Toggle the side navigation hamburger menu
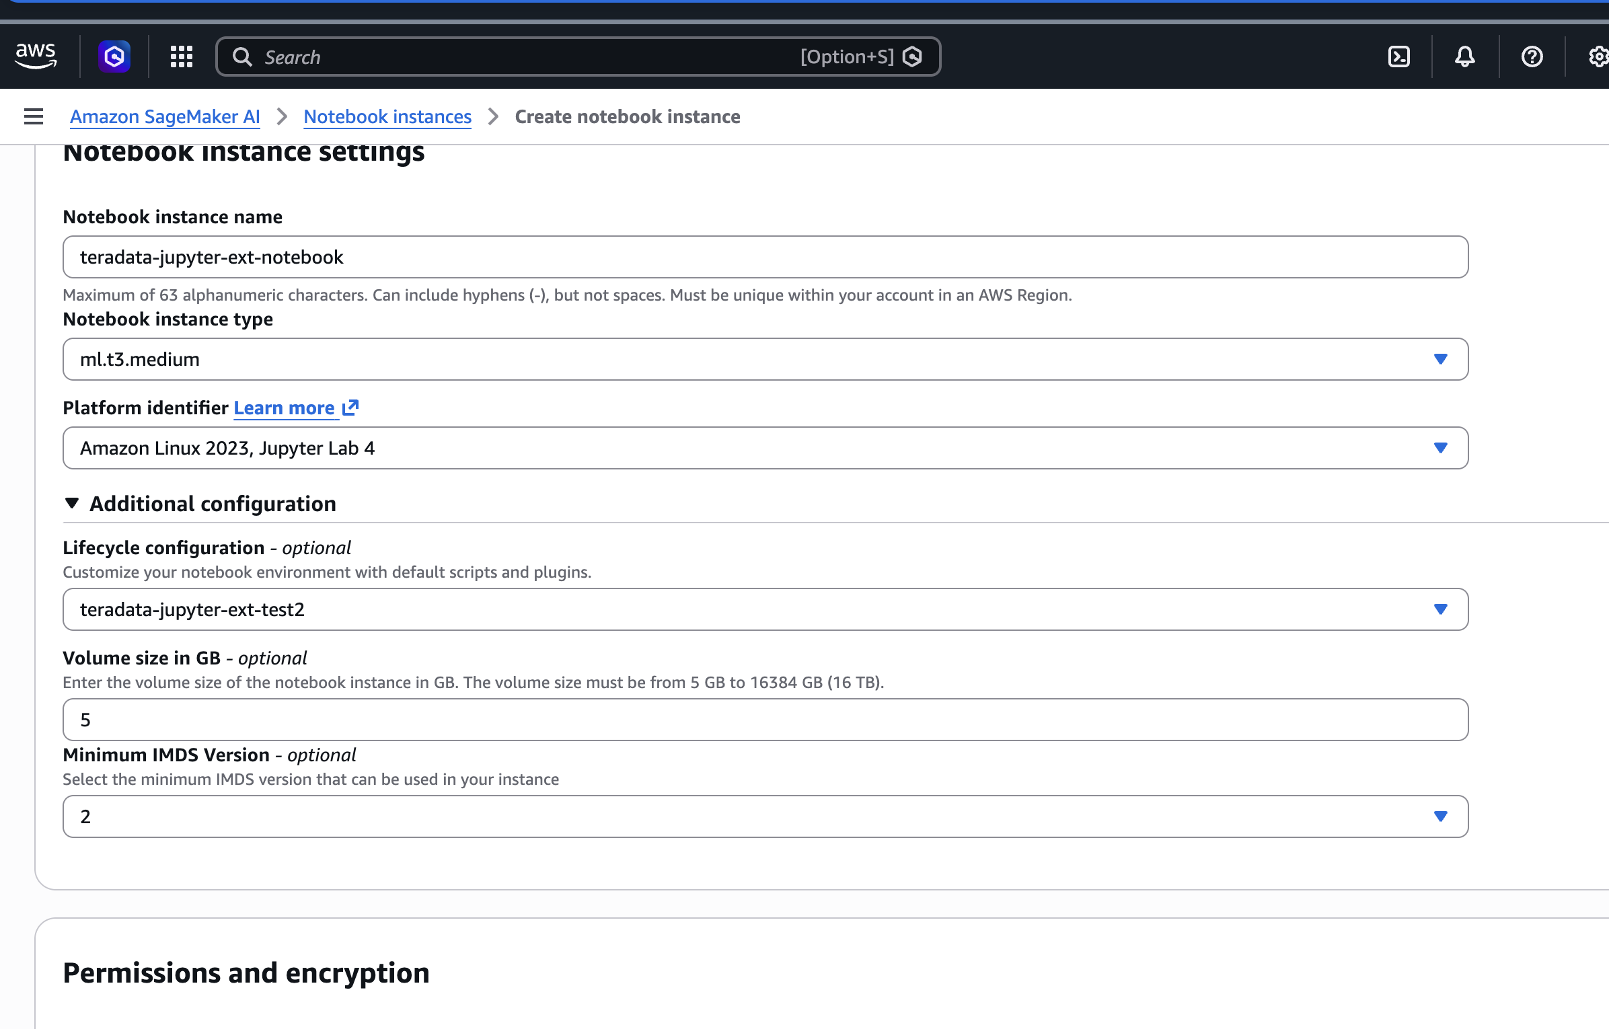The width and height of the screenshot is (1609, 1029). pos(34,116)
